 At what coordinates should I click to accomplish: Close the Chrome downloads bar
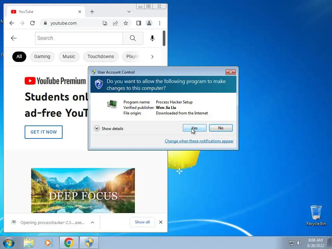[x=161, y=222]
